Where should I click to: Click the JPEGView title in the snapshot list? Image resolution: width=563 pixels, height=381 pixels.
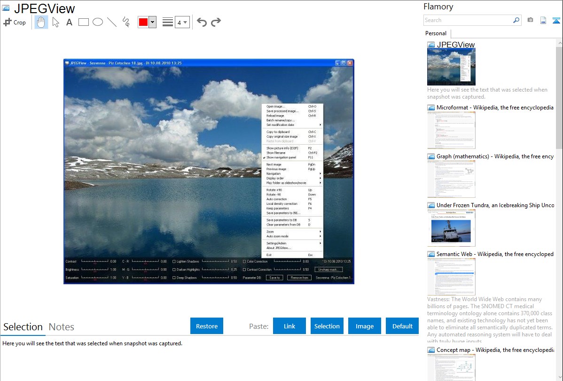click(456, 45)
